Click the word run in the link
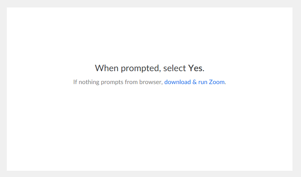This screenshot has width=301, height=177. tap(203, 82)
